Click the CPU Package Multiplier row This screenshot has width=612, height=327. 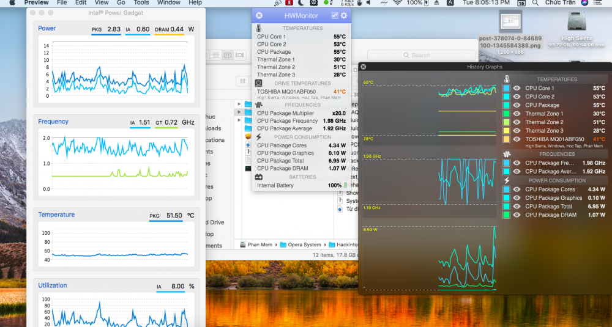(x=301, y=113)
